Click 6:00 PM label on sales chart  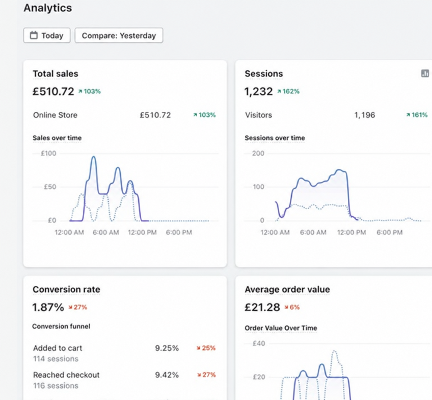click(179, 232)
